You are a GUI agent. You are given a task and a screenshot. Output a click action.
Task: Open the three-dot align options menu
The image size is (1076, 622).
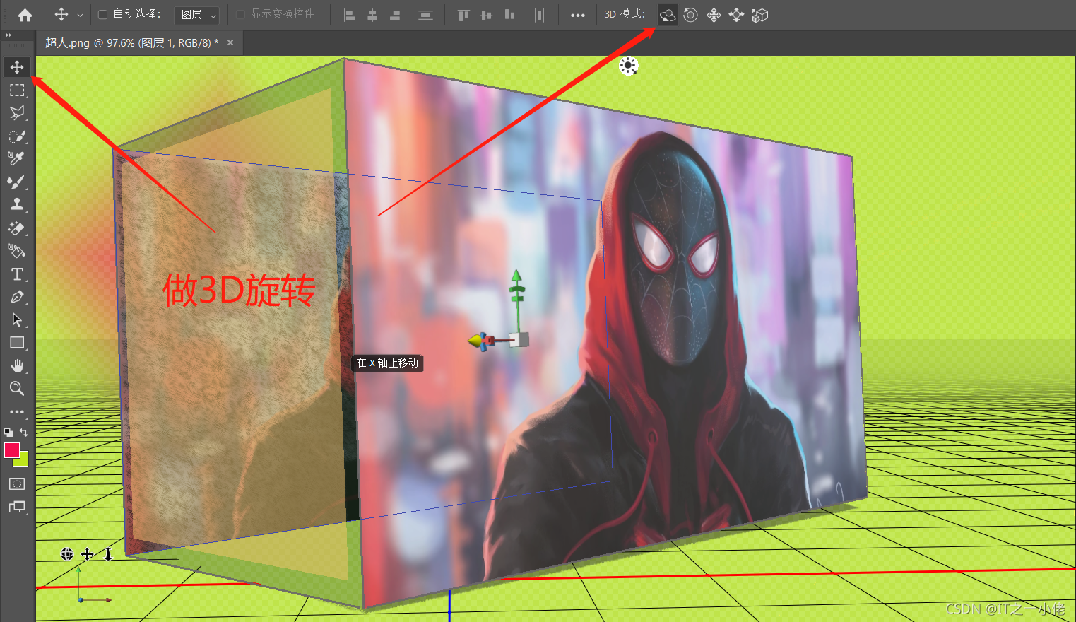(x=578, y=15)
